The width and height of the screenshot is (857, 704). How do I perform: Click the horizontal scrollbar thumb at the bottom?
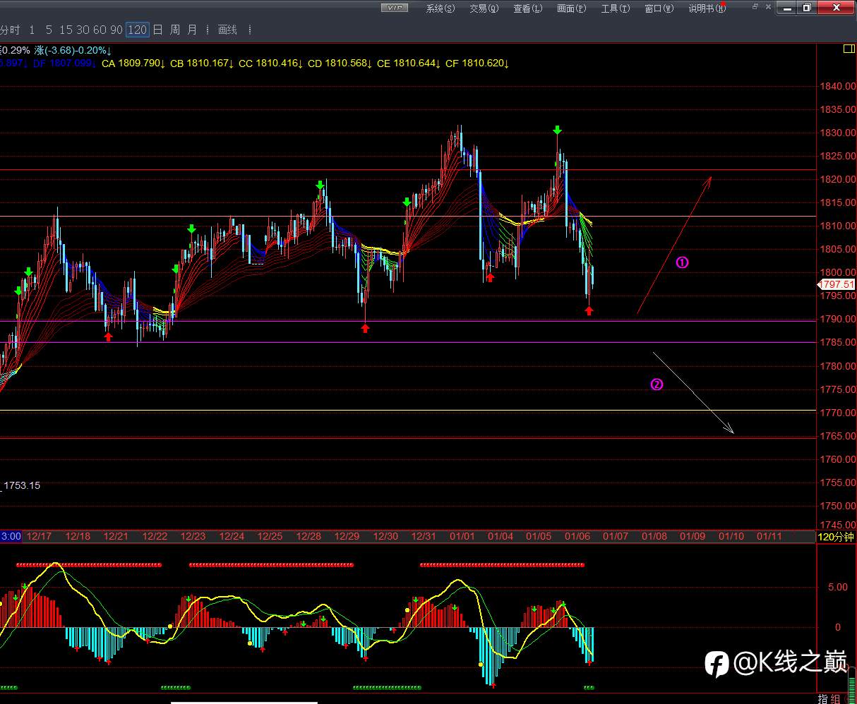click(x=244, y=702)
